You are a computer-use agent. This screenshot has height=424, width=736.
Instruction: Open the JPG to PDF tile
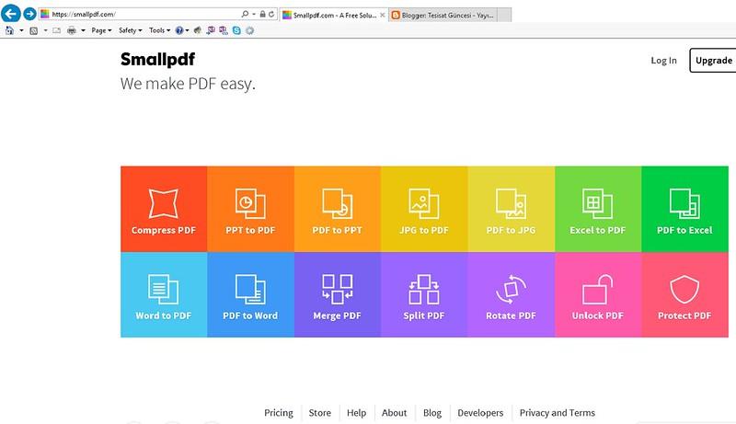[x=424, y=209]
